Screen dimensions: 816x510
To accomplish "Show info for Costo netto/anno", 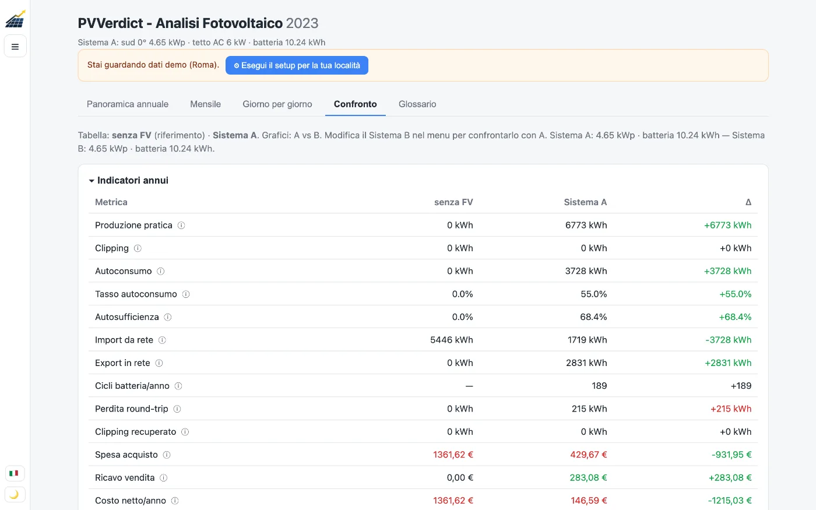I will [175, 501].
